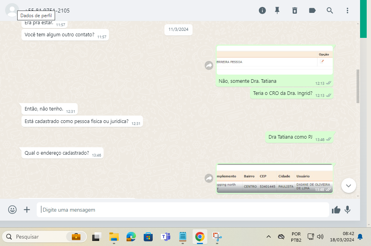Open the image above 'Não, somente Dra. Tatiana'
371x246 pixels.
tap(275, 61)
